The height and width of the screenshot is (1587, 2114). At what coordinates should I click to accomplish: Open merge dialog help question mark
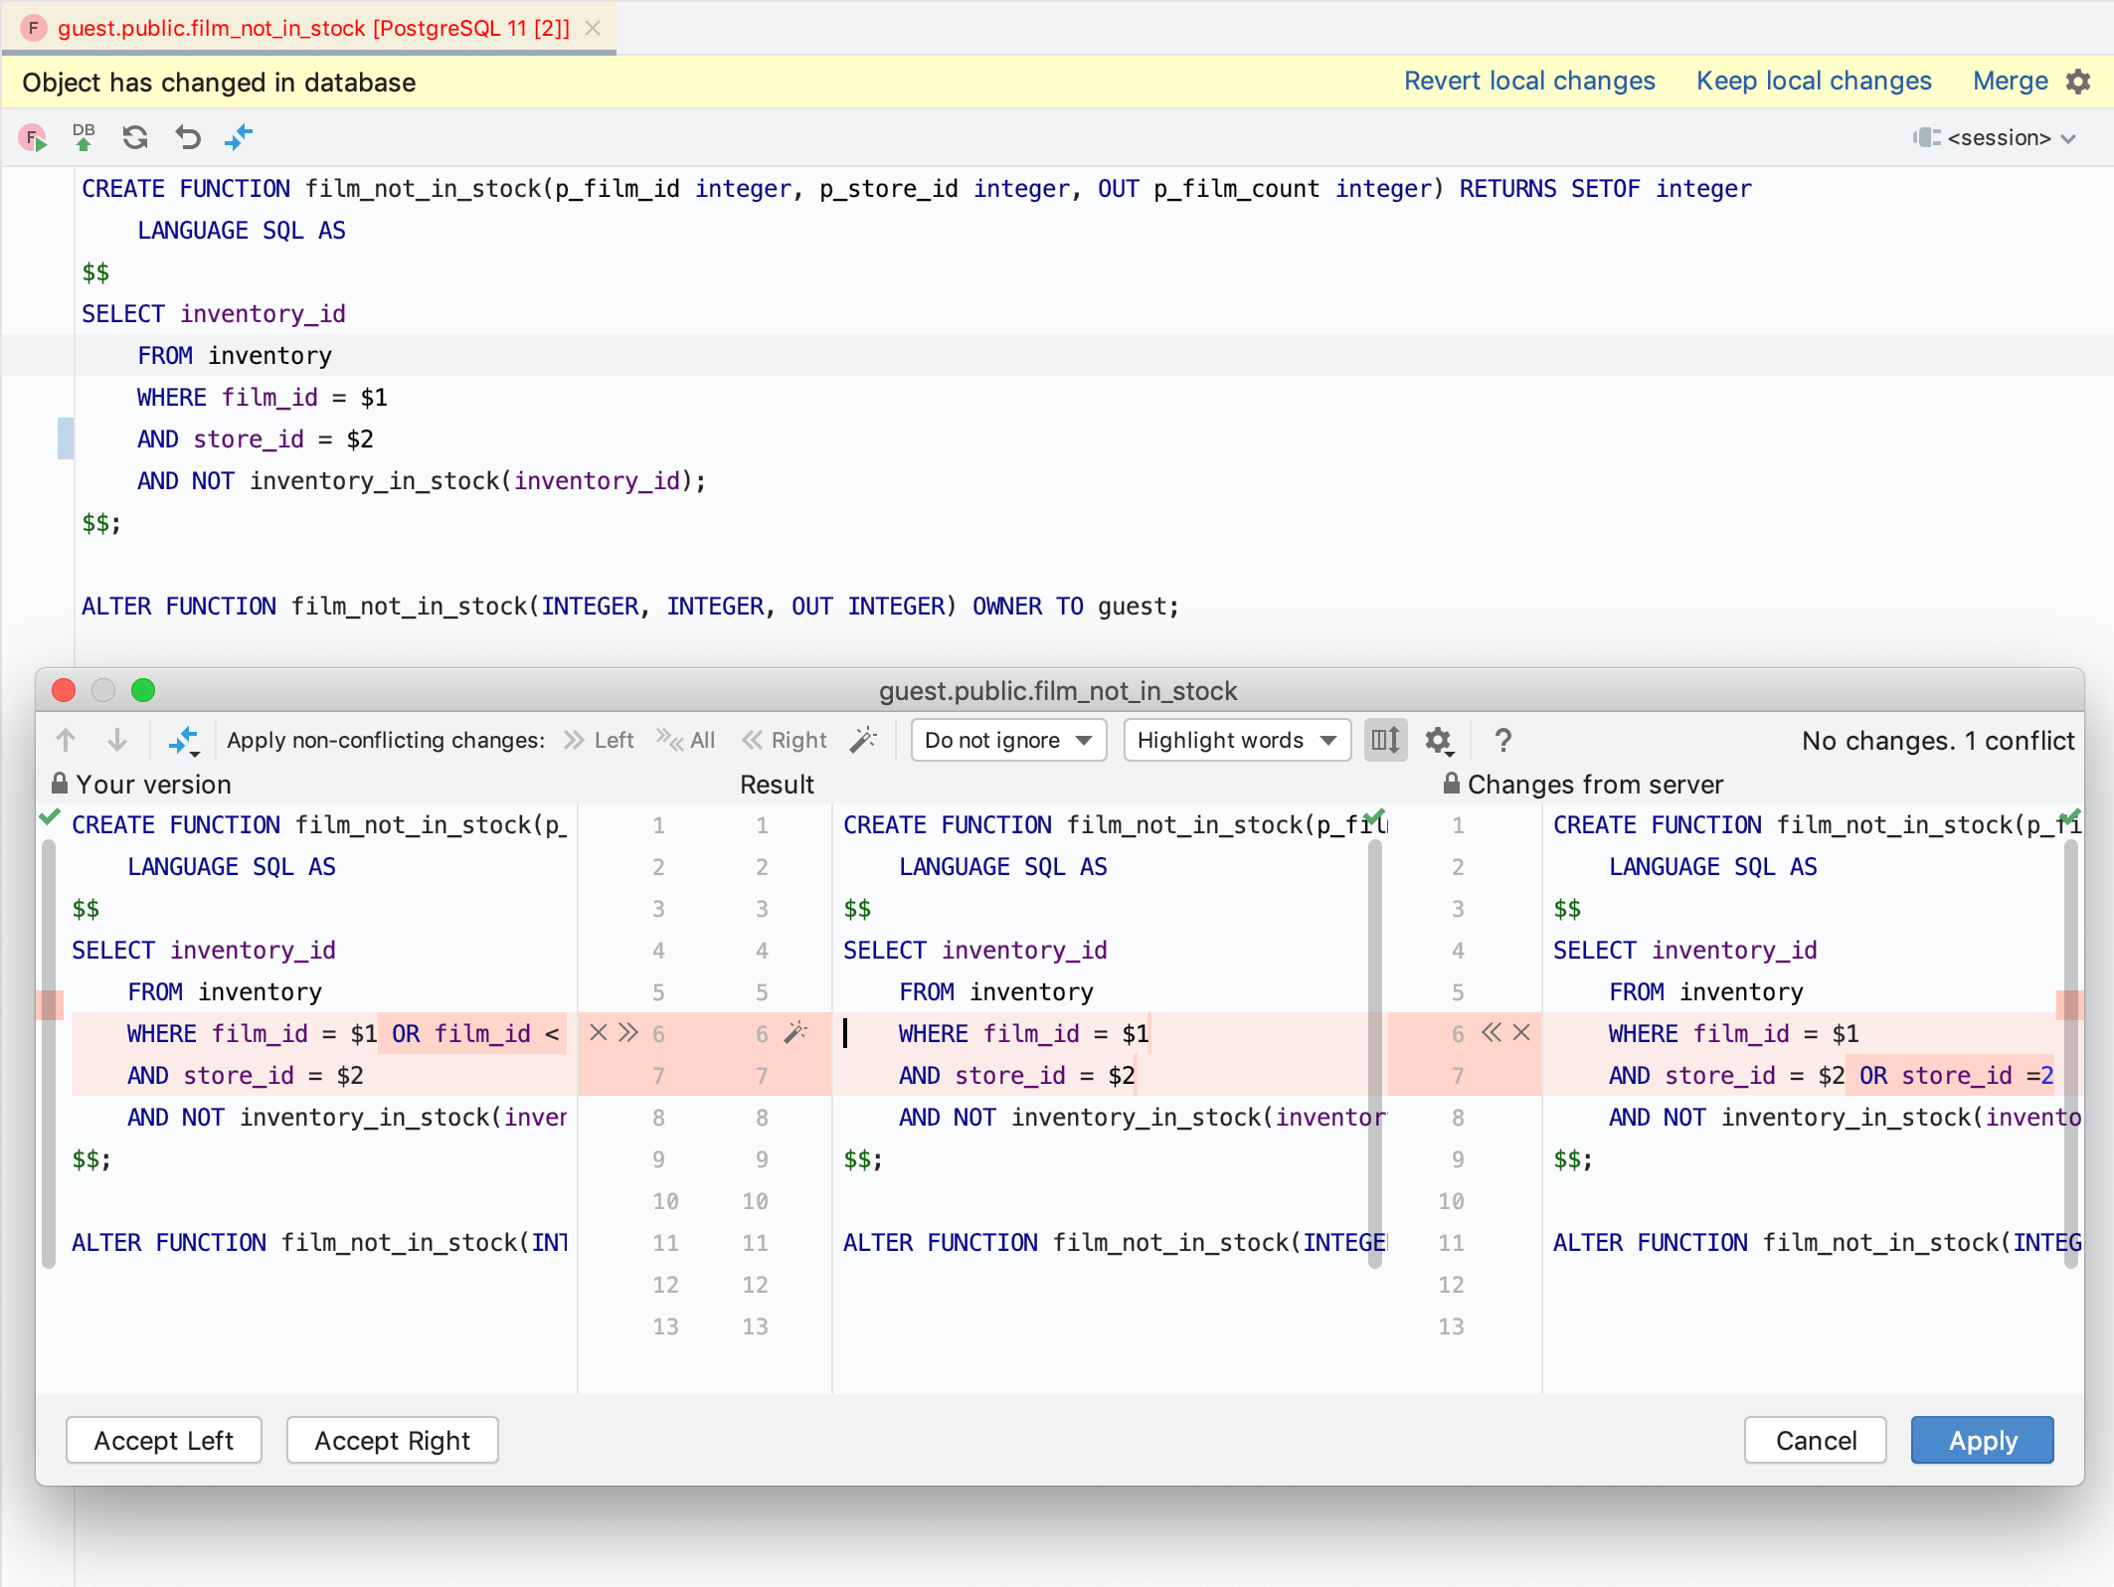coord(1502,741)
